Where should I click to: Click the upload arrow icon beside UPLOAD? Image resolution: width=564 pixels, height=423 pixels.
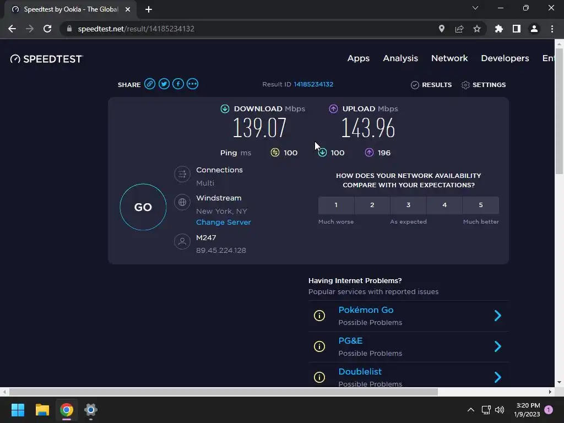(333, 109)
